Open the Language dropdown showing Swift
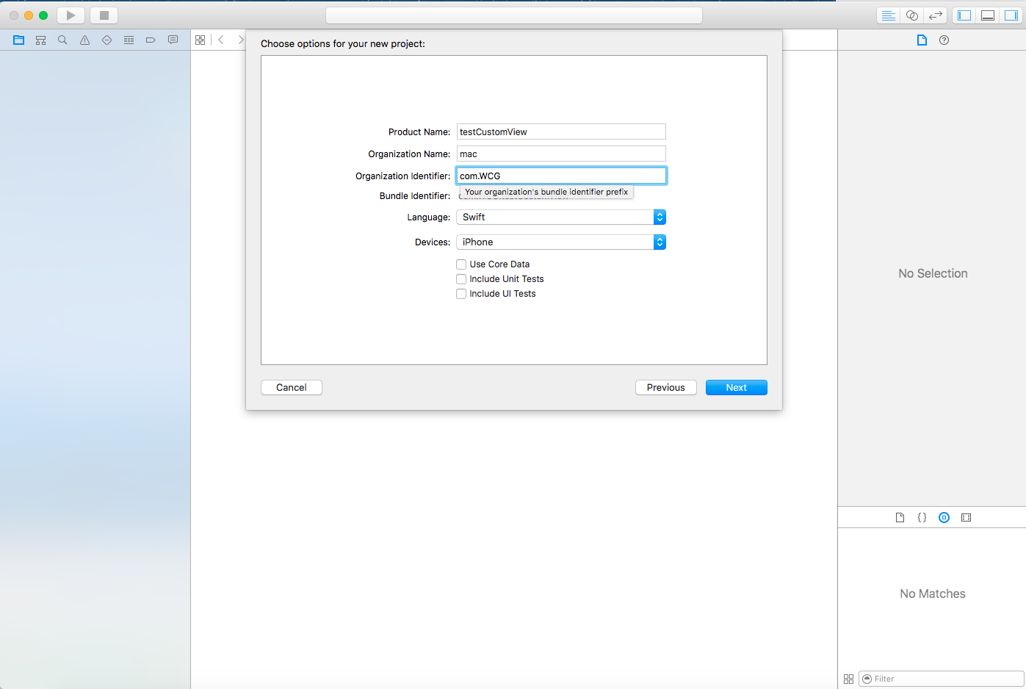 tap(561, 217)
